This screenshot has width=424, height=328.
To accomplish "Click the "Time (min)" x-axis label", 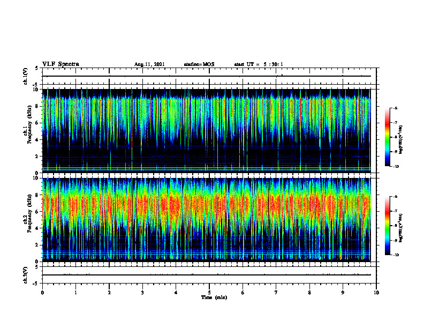I will pyautogui.click(x=214, y=297).
